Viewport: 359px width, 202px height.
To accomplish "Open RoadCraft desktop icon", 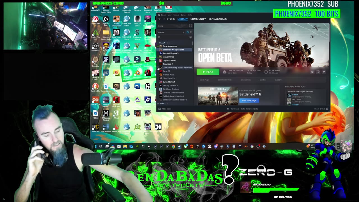I will tap(95, 128).
